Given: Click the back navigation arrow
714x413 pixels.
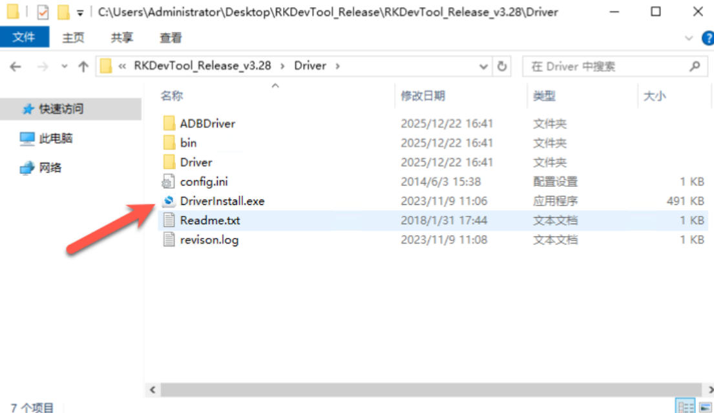Looking at the screenshot, I should pyautogui.click(x=16, y=67).
